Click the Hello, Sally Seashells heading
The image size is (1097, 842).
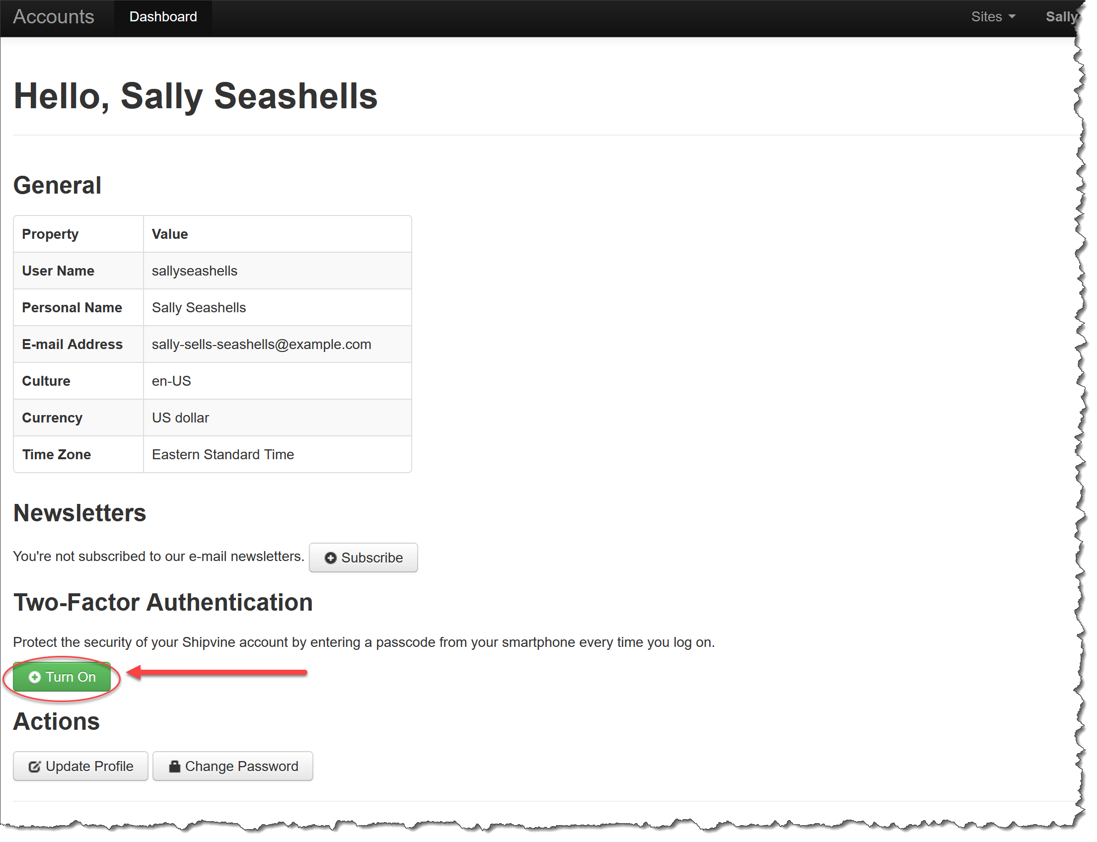coord(196,96)
